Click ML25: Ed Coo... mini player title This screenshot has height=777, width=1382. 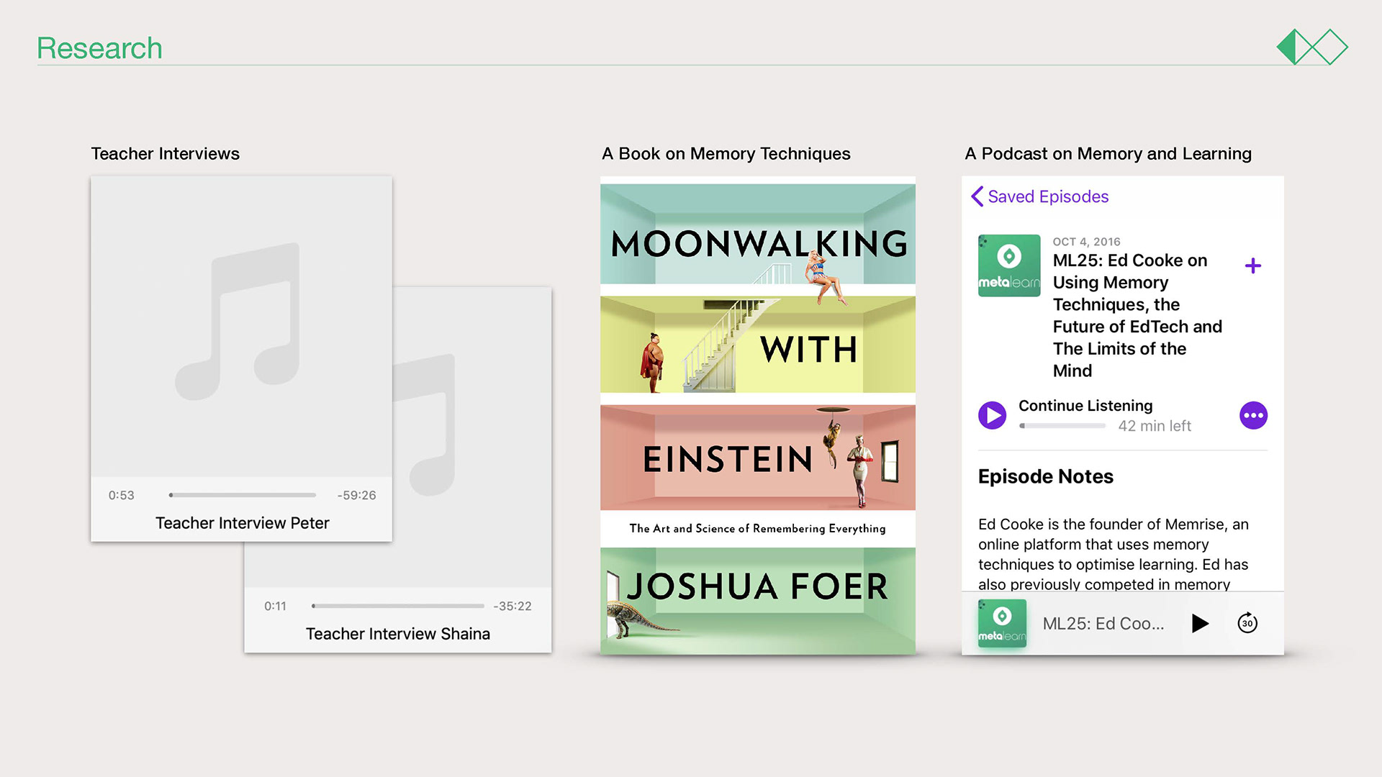click(1103, 624)
